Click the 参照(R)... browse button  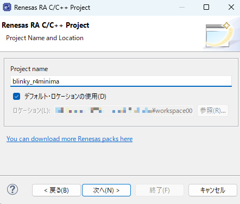(213, 111)
